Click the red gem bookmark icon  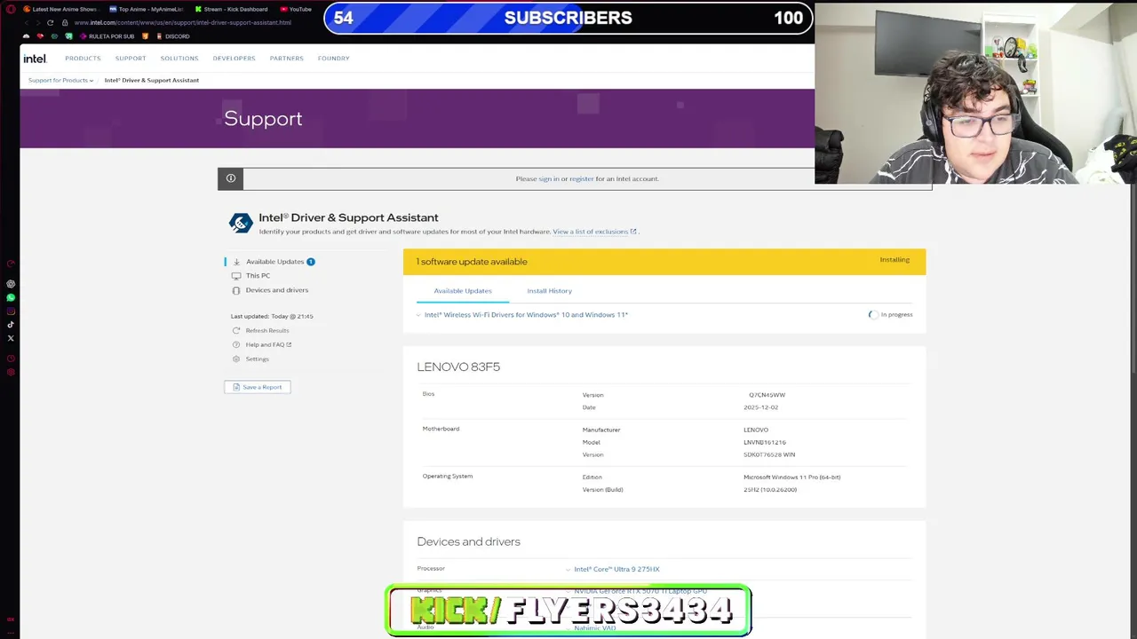pyautogui.click(x=41, y=36)
